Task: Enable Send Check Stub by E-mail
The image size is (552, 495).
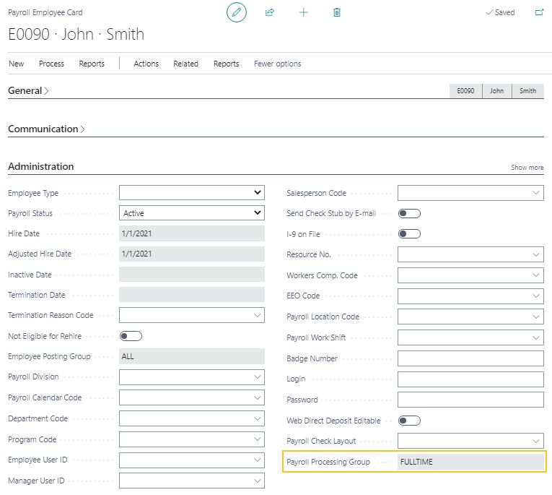Action: [x=409, y=213]
